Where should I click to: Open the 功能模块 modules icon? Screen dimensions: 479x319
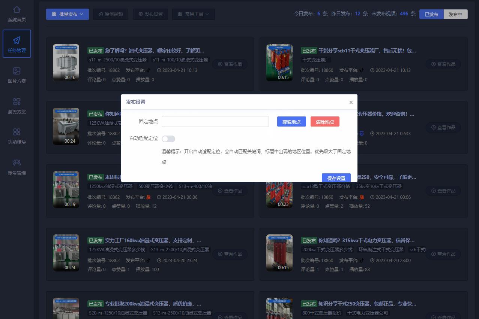(x=17, y=132)
